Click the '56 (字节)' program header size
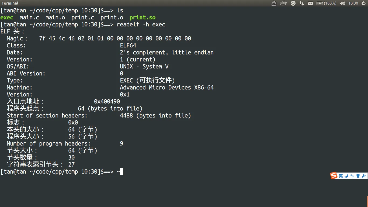The width and height of the screenshot is (368, 207). point(83,137)
